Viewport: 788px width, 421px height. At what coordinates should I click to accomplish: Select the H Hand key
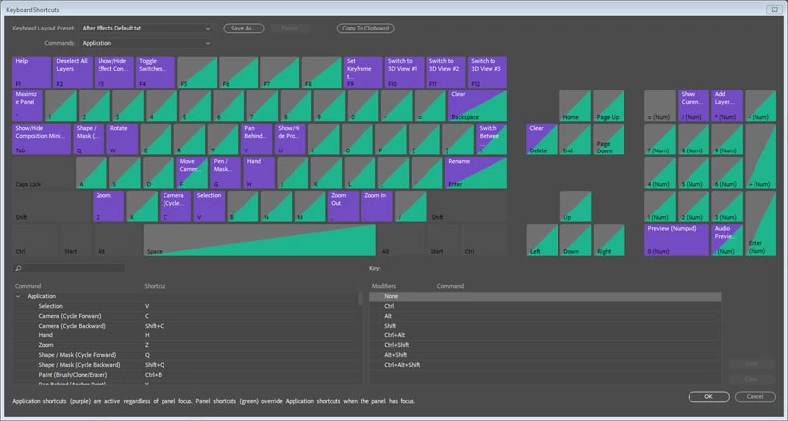[x=259, y=173]
